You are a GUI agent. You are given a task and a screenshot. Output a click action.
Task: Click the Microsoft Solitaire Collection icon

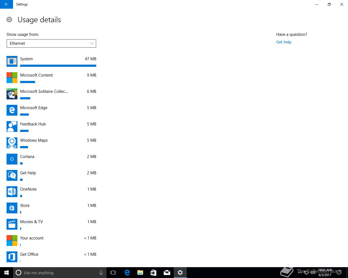12,94
